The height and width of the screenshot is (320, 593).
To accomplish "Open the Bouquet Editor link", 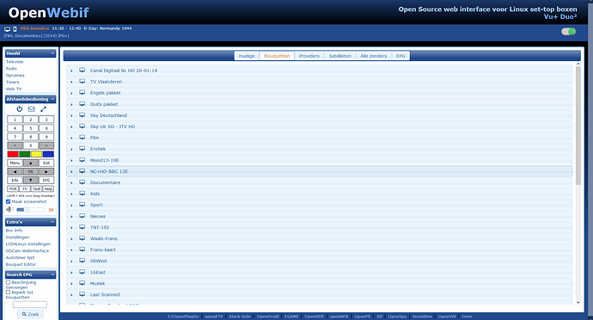I will pyautogui.click(x=21, y=264).
